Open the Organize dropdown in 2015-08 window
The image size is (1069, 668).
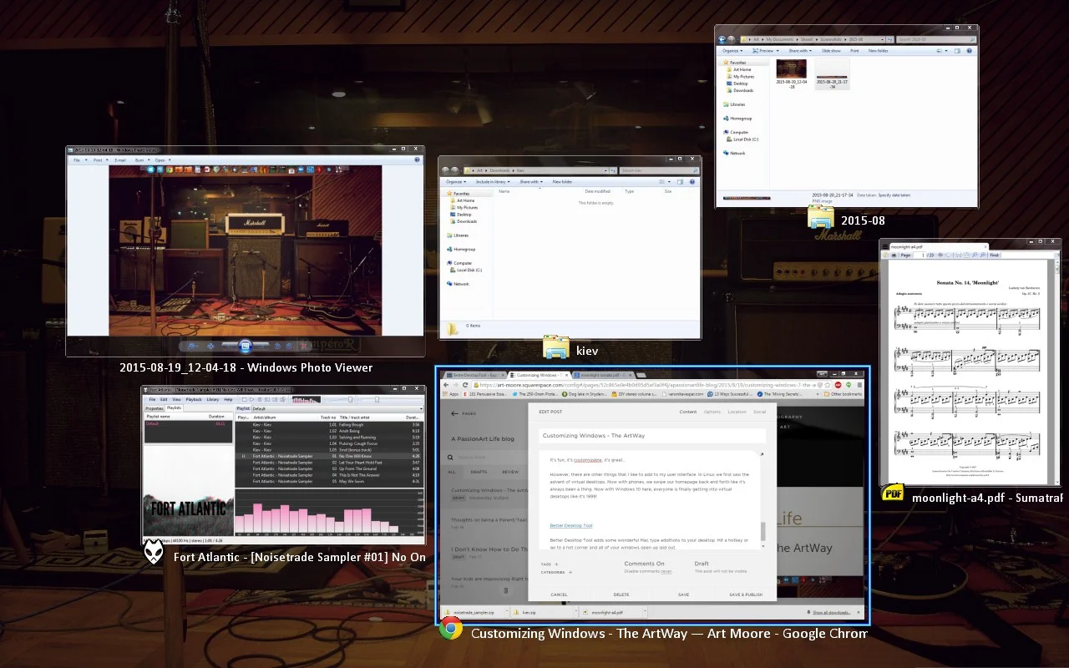[733, 51]
